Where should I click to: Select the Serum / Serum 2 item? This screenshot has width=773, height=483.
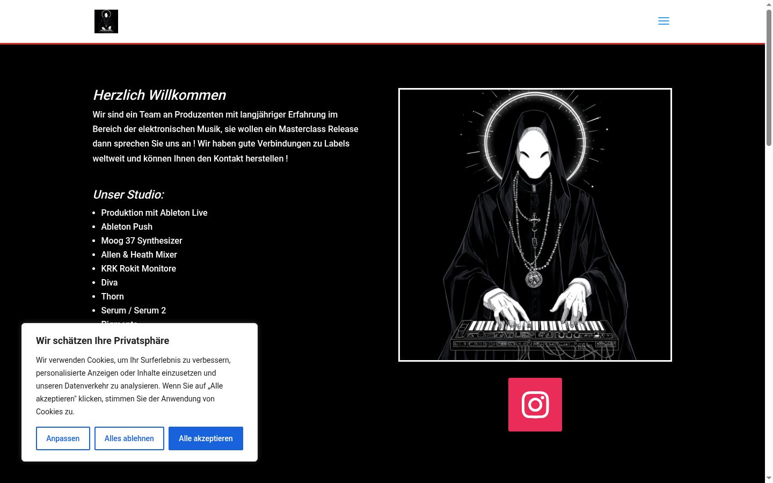coord(134,310)
